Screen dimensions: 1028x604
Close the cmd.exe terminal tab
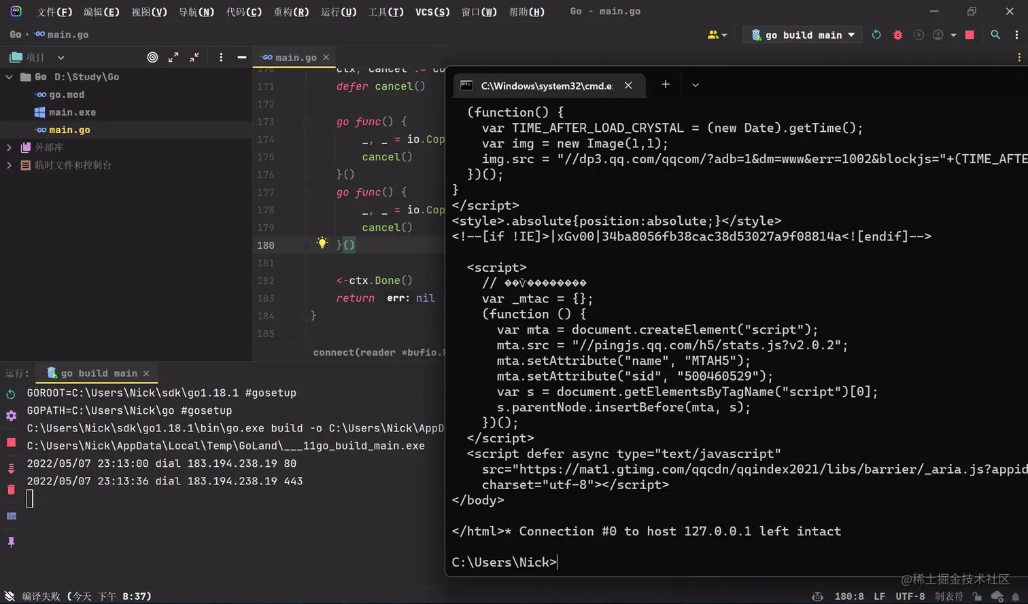pos(628,85)
